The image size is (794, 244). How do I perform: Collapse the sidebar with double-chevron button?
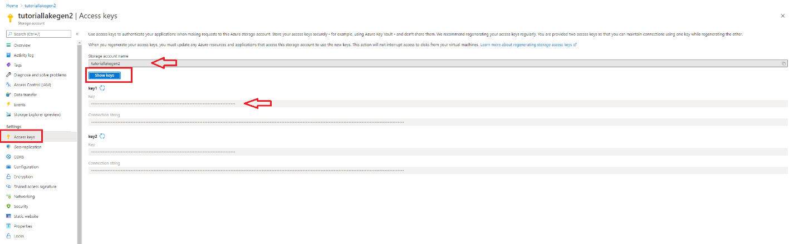(x=77, y=34)
